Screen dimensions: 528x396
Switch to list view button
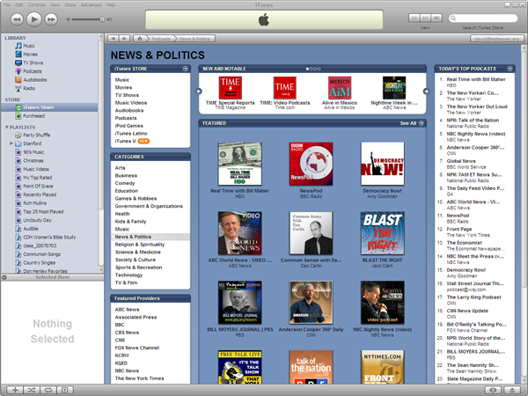[414, 18]
